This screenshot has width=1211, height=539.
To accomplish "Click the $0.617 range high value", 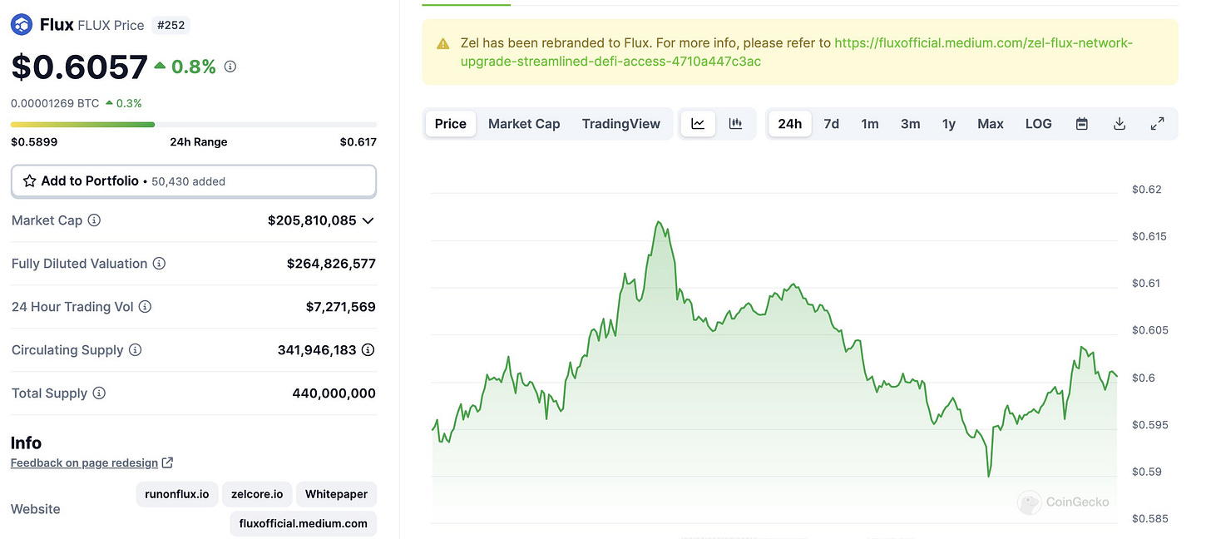I will (x=358, y=142).
